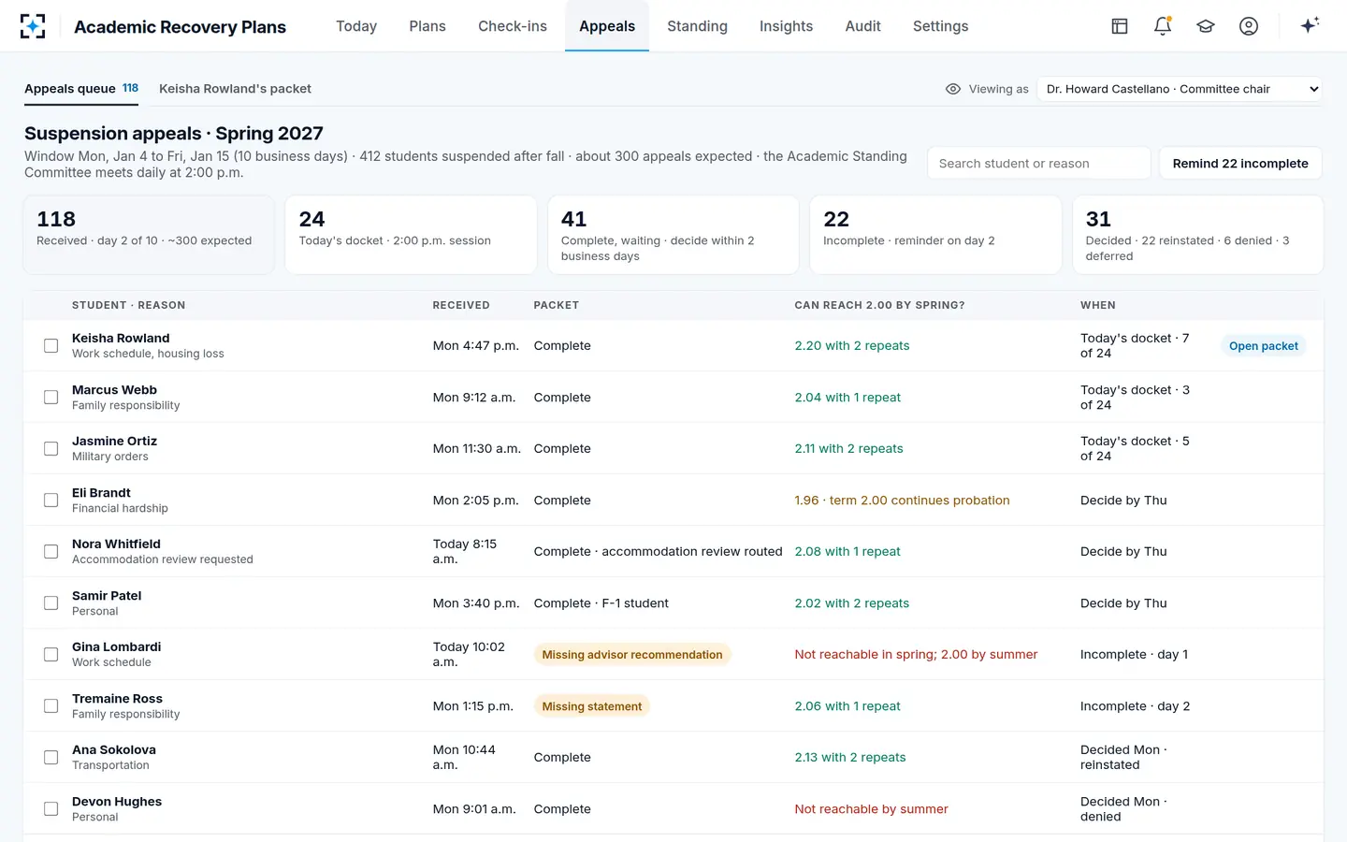Click the Missing advisor recommendation badge

coord(632,655)
